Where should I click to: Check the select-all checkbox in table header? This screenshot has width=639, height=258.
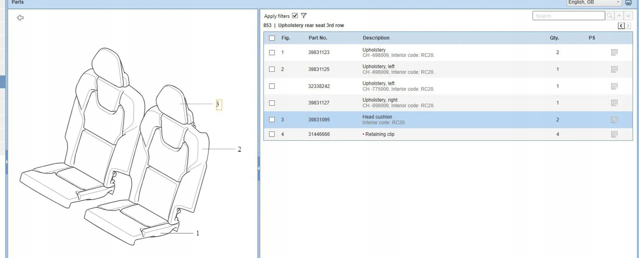tap(272, 38)
